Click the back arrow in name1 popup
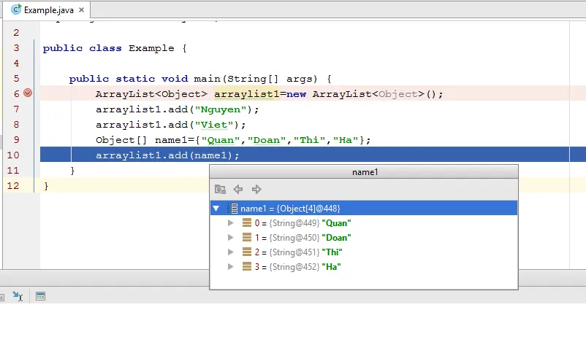Screen dimensions: 586x345 point(238,190)
